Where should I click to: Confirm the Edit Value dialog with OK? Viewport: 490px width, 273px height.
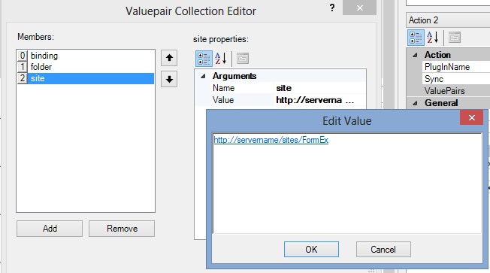point(311,249)
